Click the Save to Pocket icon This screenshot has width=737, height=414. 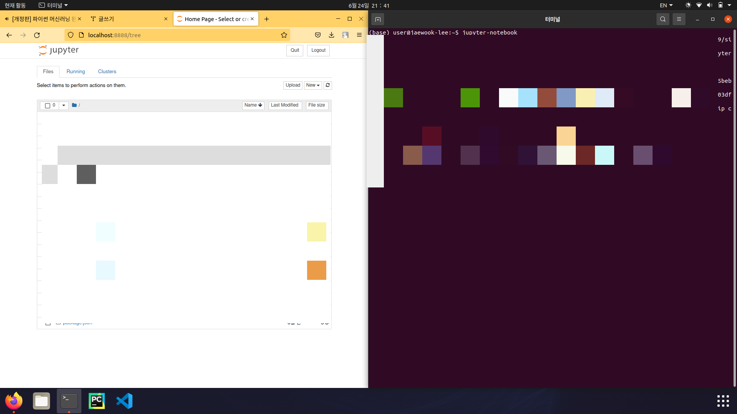317,35
